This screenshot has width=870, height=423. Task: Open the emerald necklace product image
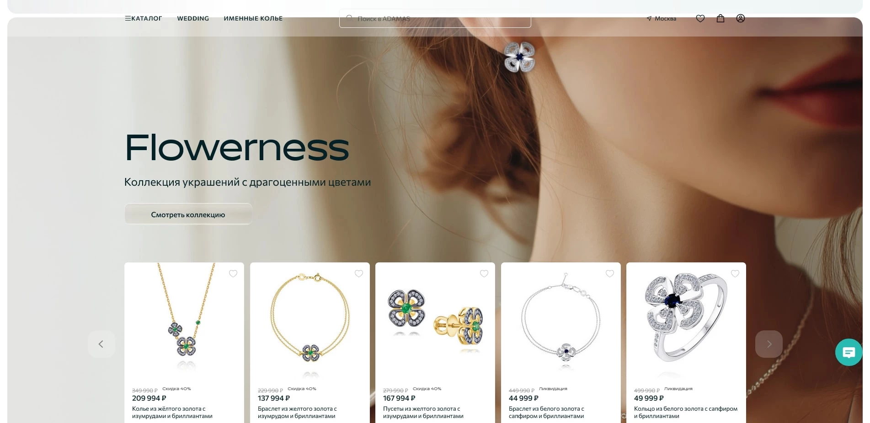coord(184,319)
